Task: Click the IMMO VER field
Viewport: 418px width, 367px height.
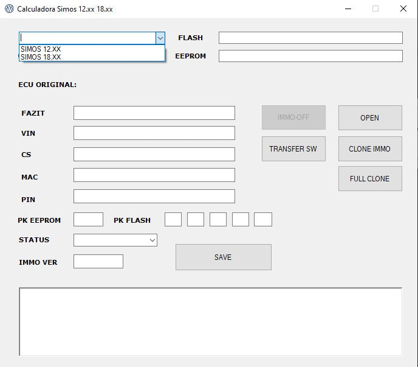Action: [x=98, y=261]
